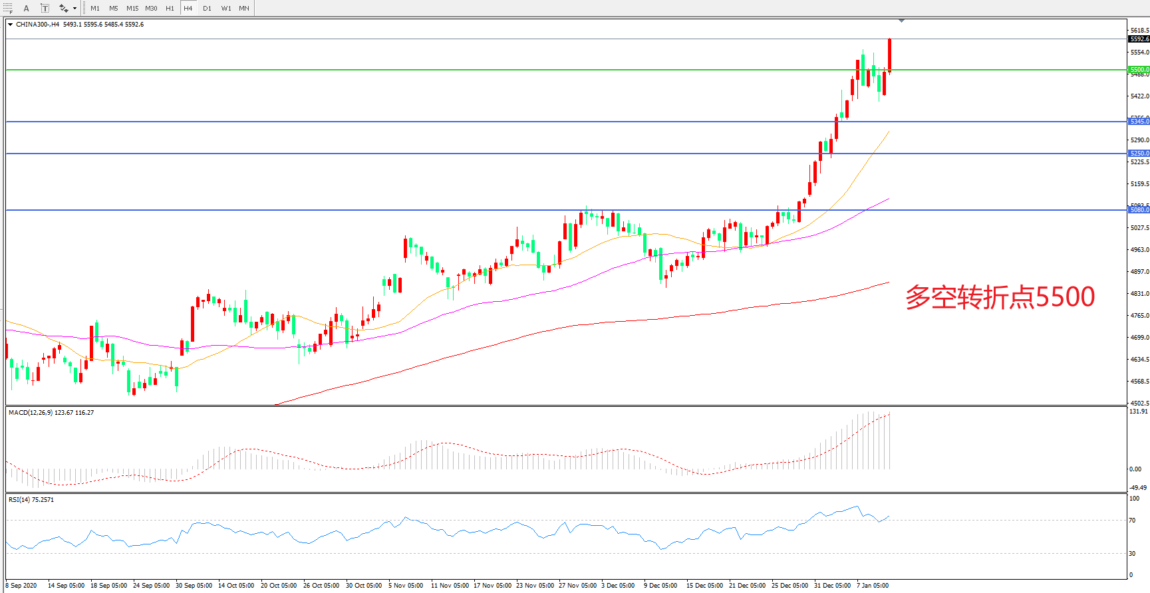Click the Arrows objects tool icon
The height and width of the screenshot is (593, 1150).
pos(63,8)
